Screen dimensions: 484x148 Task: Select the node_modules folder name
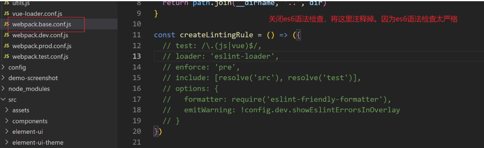coord(29,89)
